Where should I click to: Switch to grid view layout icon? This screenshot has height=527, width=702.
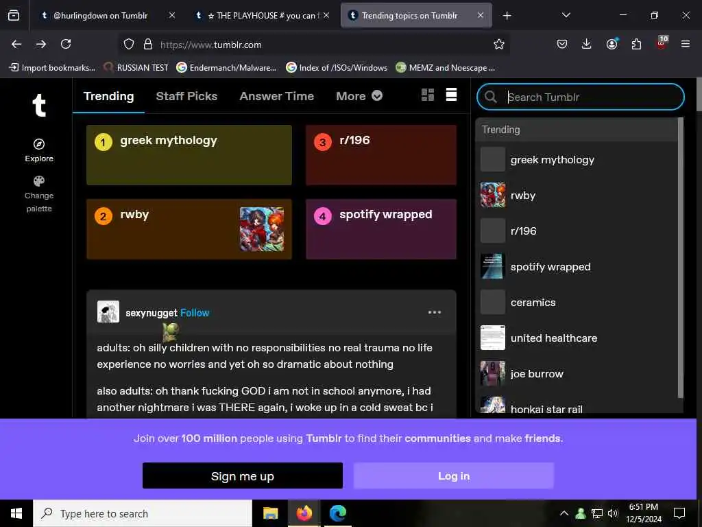(x=428, y=95)
